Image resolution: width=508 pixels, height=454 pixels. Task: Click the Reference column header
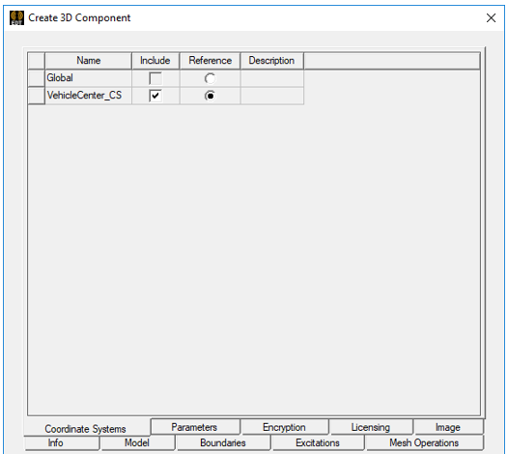[210, 61]
